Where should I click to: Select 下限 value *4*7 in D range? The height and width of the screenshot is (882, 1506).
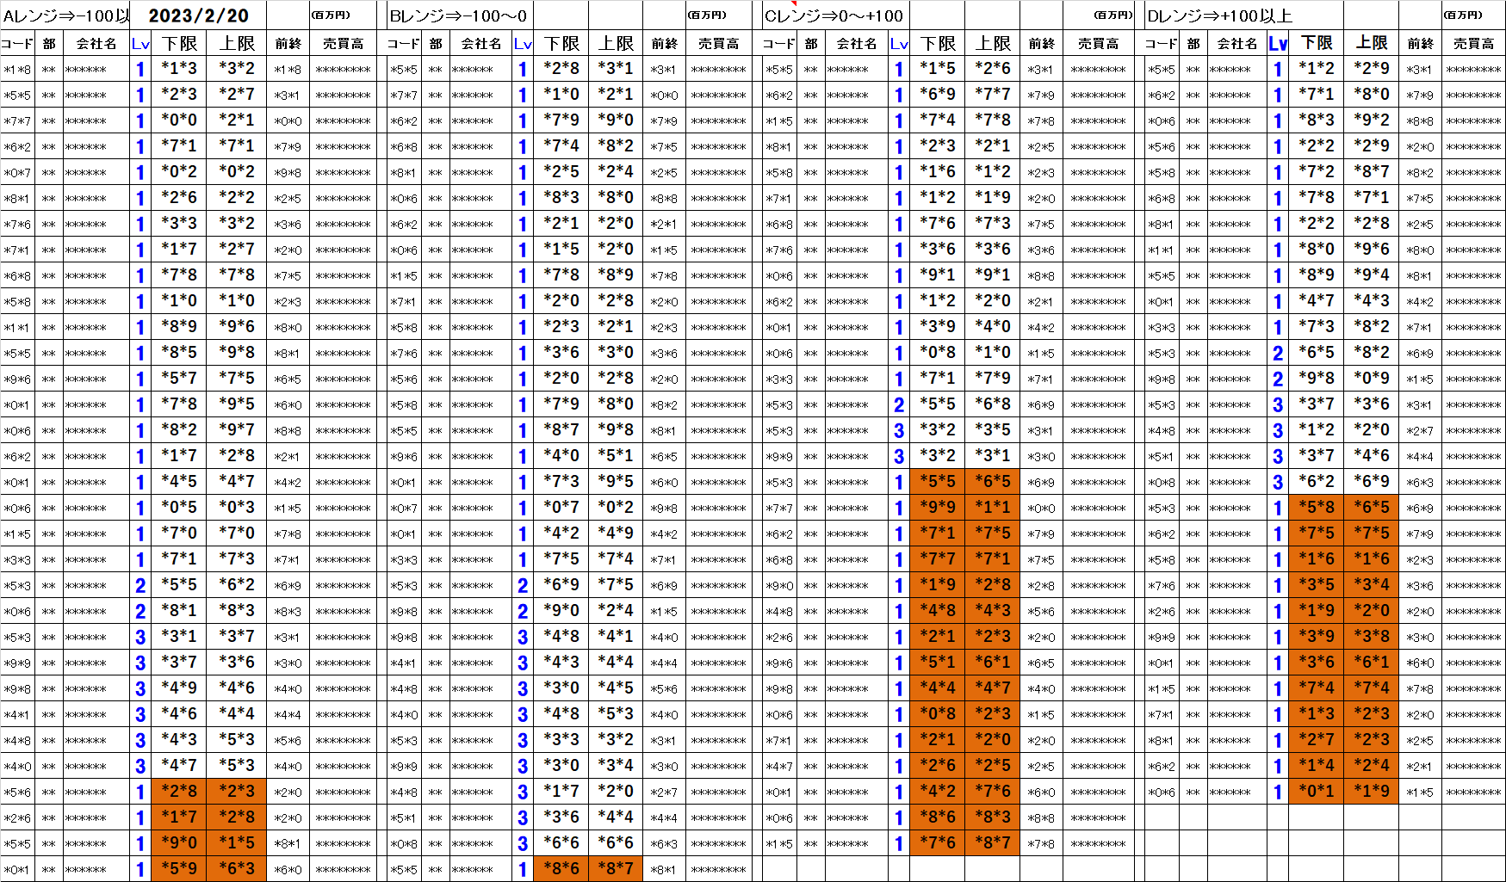[1317, 300]
